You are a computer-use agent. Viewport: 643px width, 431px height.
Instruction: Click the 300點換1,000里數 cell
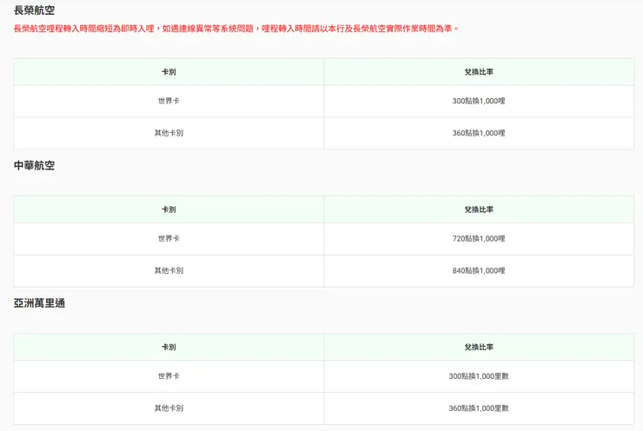(479, 376)
